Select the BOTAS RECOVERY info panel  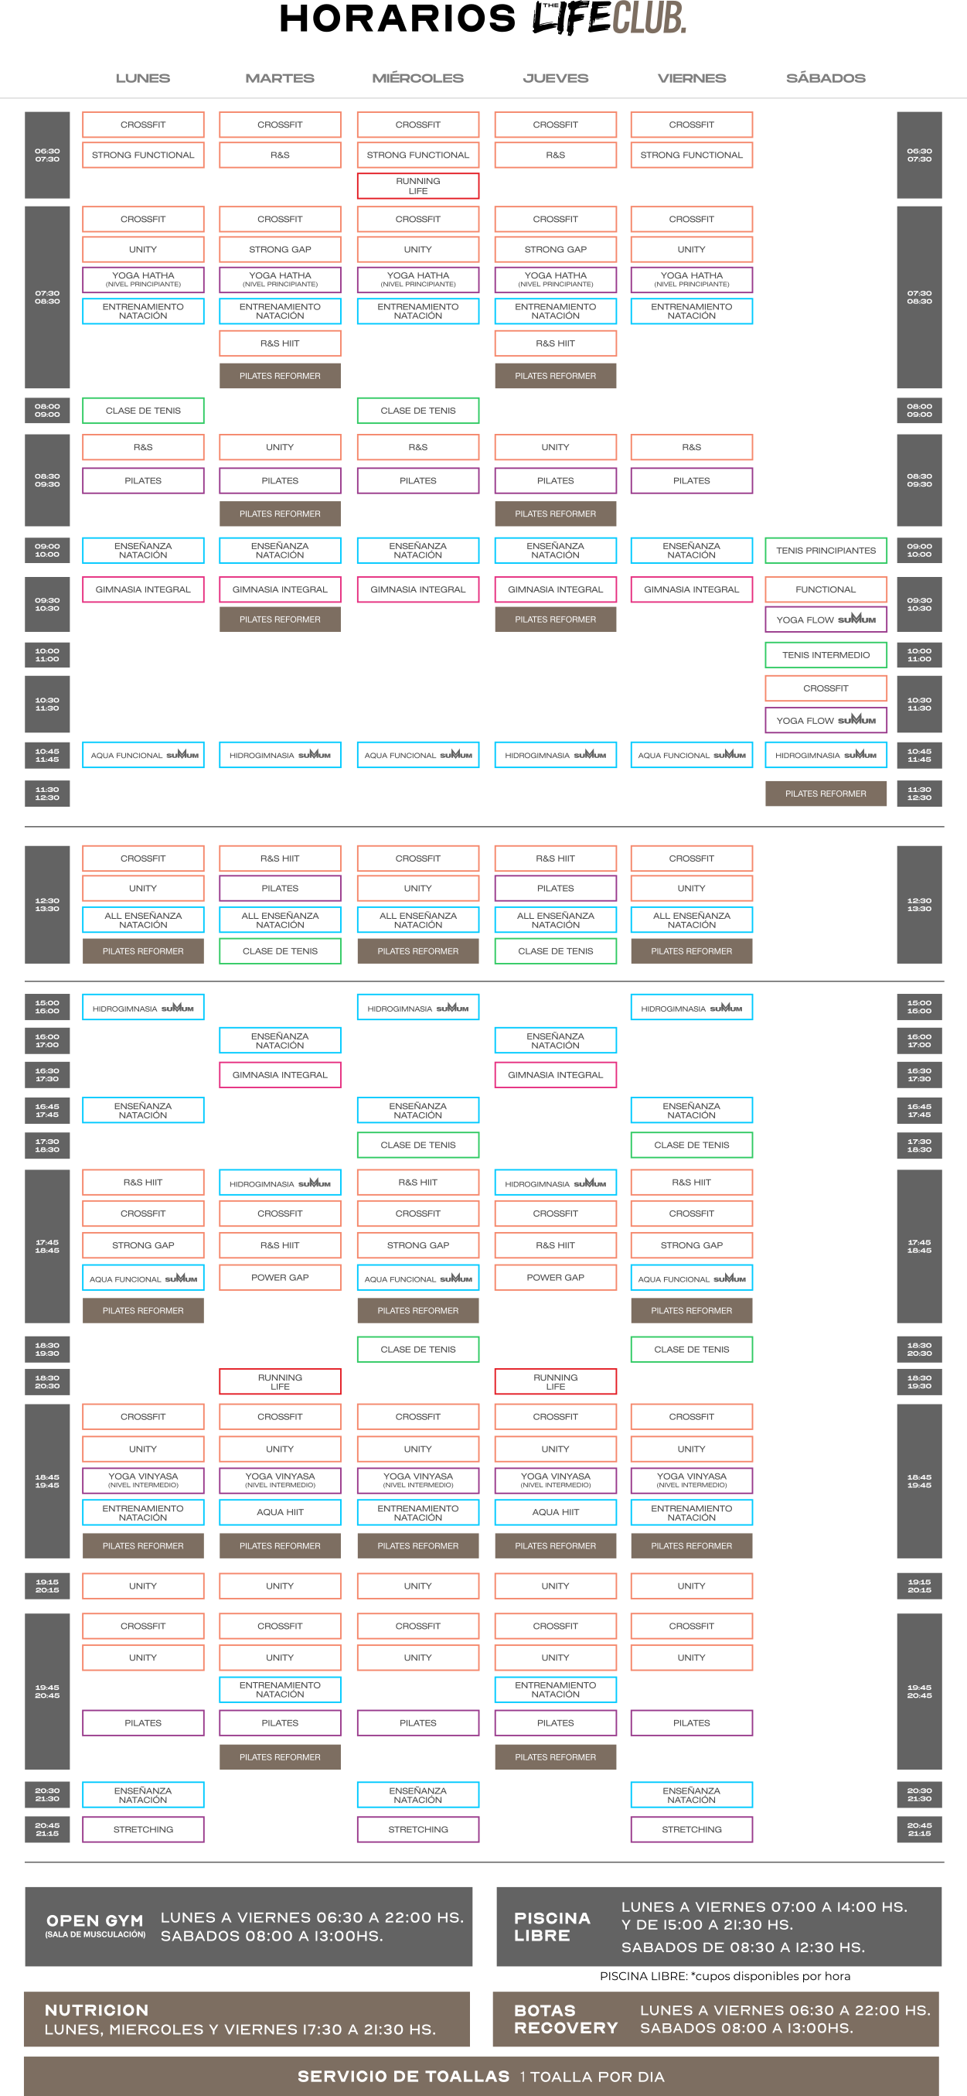coord(715,2019)
